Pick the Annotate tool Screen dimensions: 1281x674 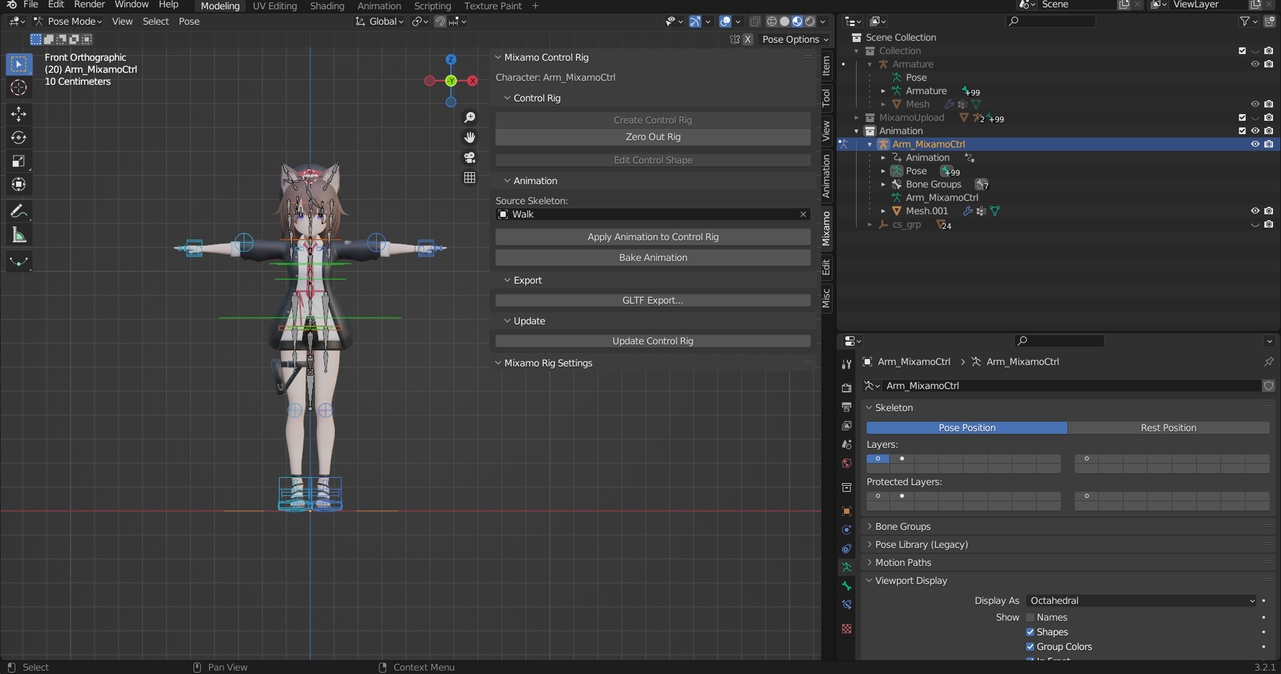tap(19, 211)
